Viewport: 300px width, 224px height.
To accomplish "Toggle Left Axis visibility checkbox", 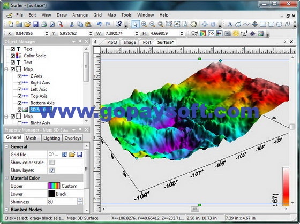I will [x=19, y=89].
